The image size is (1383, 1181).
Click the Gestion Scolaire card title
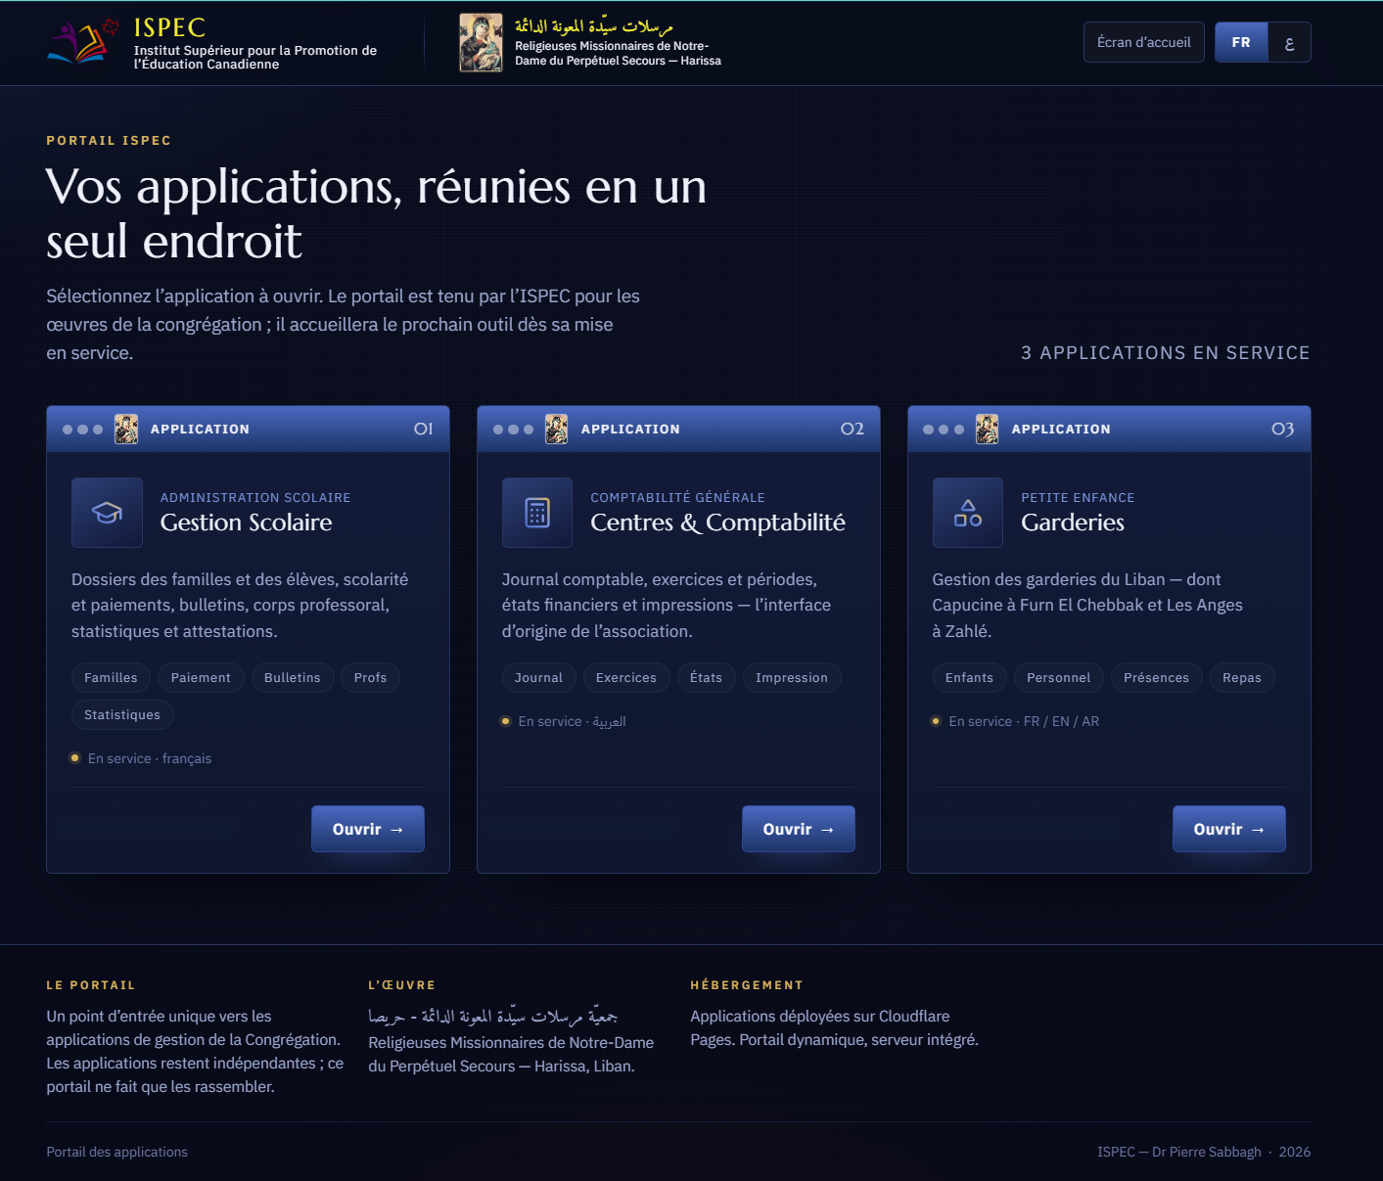(247, 522)
